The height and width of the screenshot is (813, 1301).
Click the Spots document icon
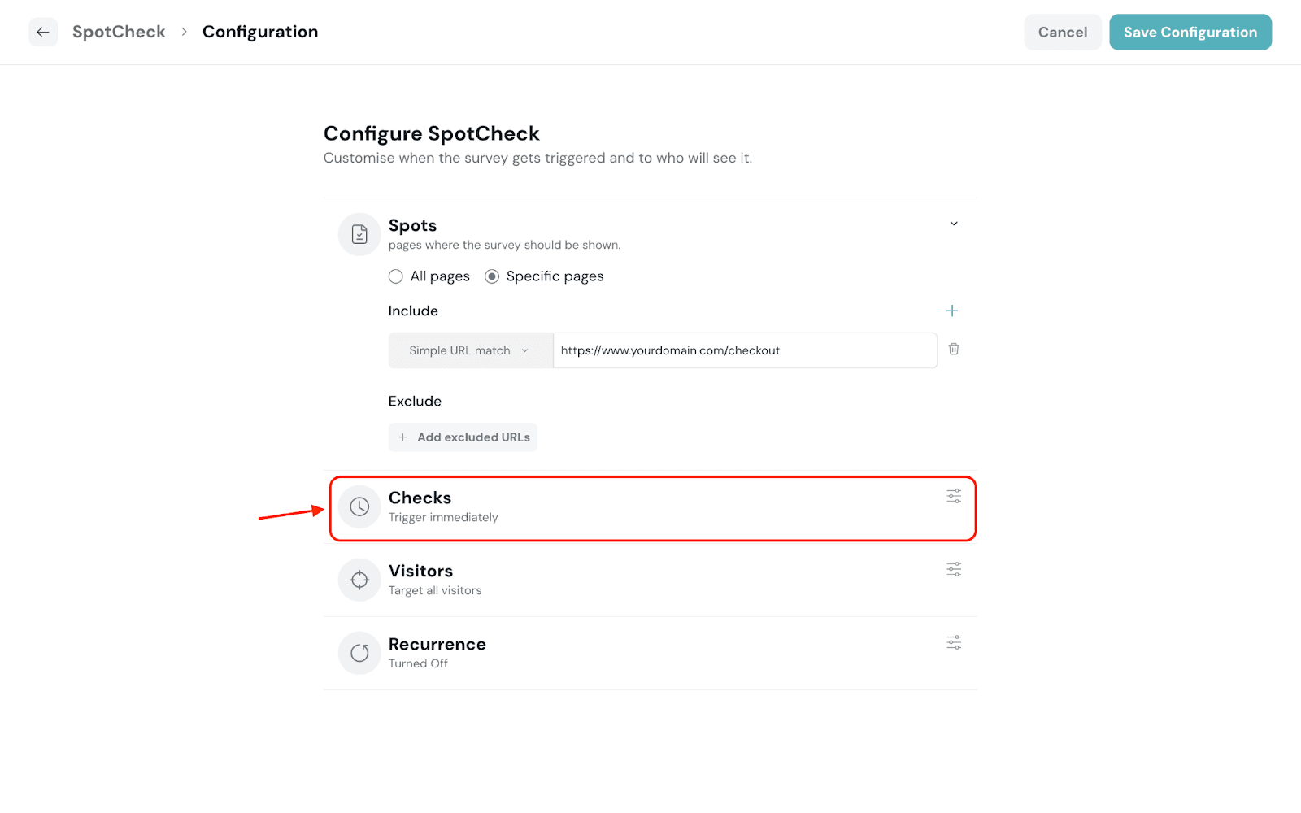pos(359,234)
